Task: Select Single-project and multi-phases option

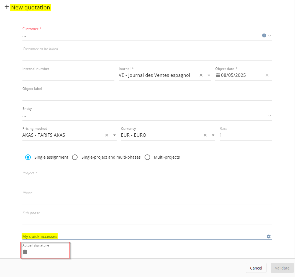Action: 75,157
